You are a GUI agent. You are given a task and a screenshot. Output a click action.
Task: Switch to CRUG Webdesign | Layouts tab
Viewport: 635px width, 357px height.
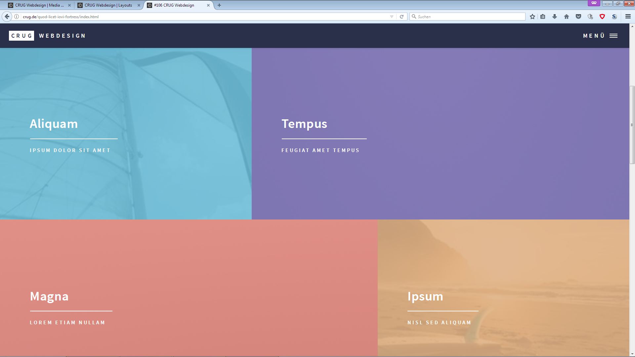click(x=109, y=5)
